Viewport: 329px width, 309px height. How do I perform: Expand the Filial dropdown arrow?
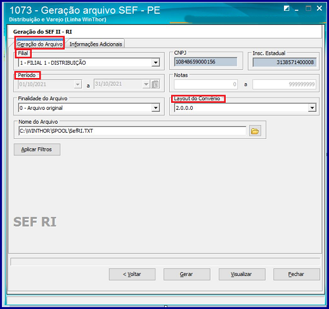click(x=155, y=63)
